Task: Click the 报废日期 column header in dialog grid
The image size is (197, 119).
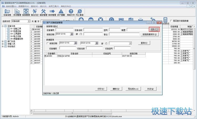Action: (133, 54)
